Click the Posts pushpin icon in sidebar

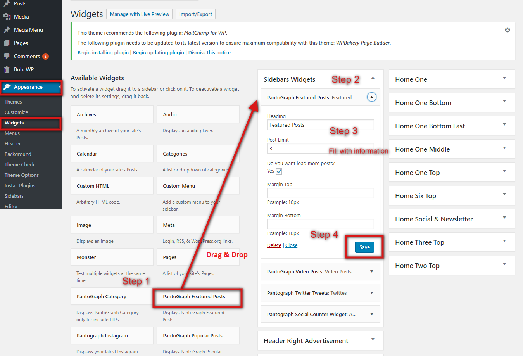click(x=7, y=3)
